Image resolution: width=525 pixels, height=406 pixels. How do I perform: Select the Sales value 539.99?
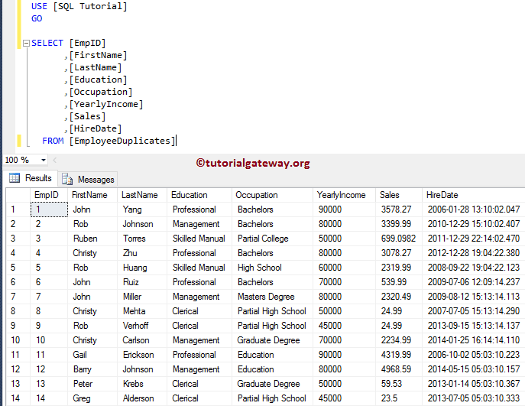tap(399, 282)
